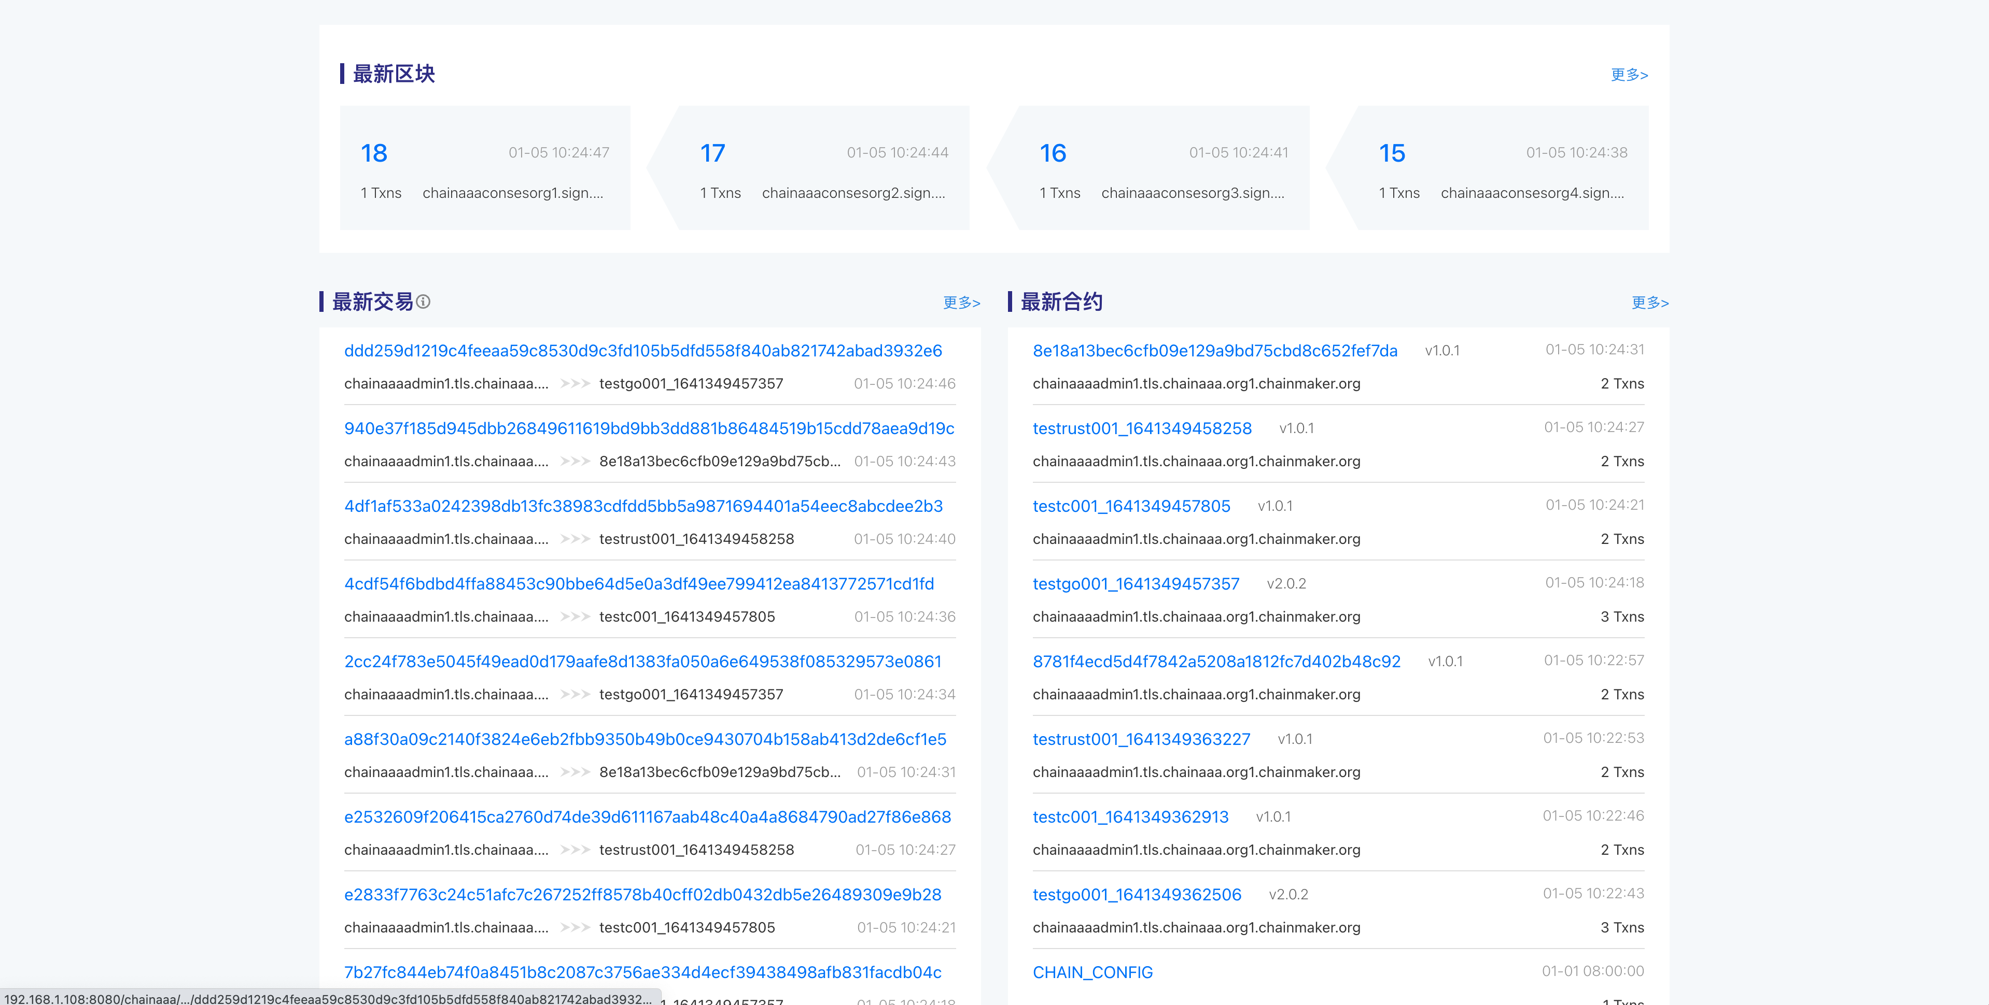Click block 17 signer chainaaaconsesorg2.sign....
The image size is (1989, 1005).
[x=854, y=193]
